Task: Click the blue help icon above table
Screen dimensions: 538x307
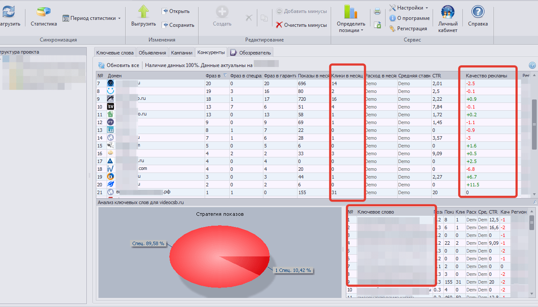Action: [532, 65]
